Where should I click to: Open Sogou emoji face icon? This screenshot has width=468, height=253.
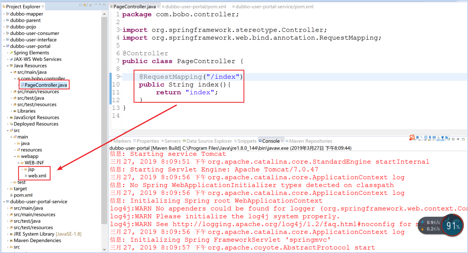pos(425,137)
